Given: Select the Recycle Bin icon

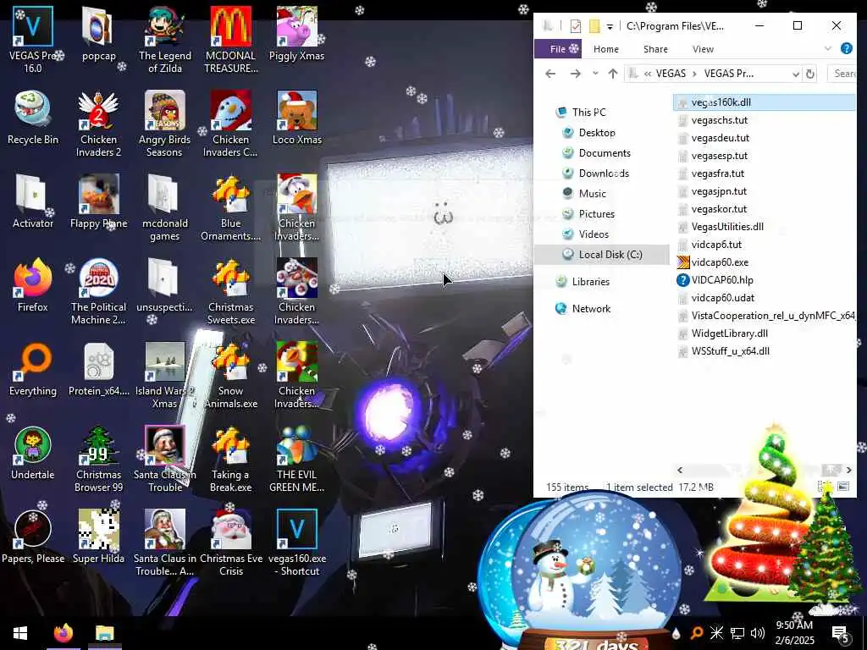Looking at the screenshot, I should (33, 118).
